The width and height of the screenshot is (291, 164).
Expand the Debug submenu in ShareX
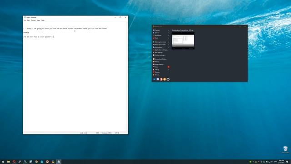(161, 70)
